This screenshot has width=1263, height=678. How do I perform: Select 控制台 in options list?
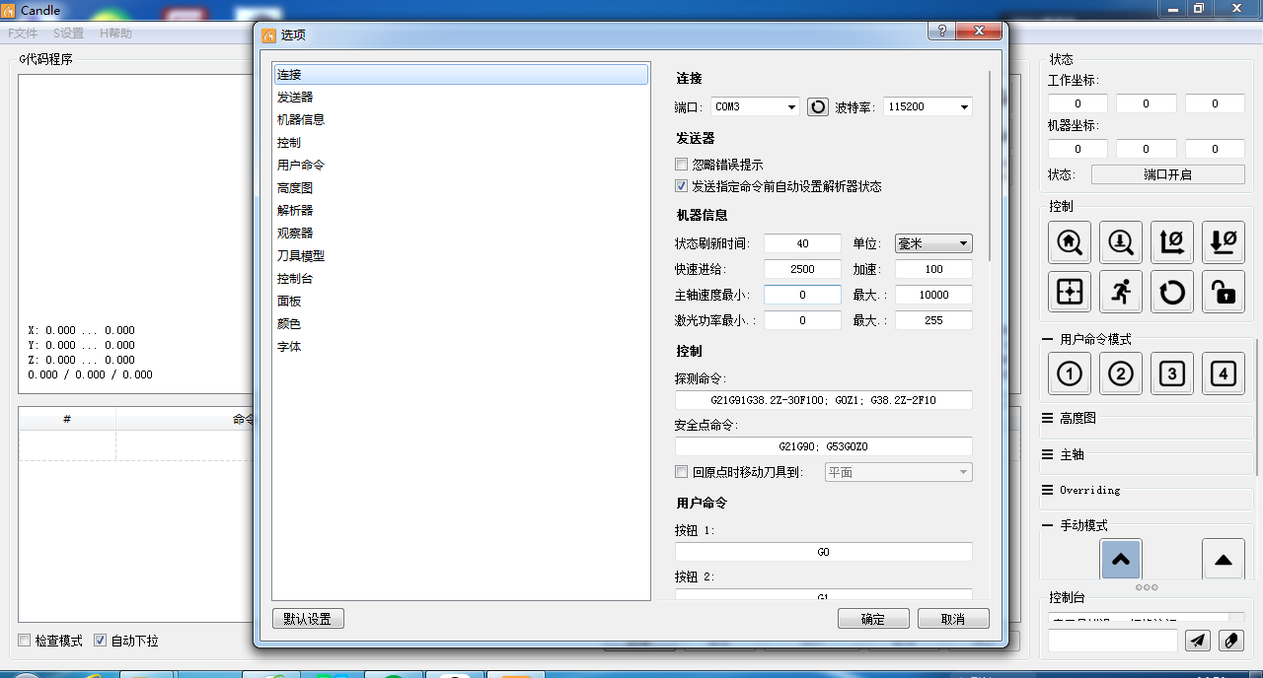[x=461, y=278]
